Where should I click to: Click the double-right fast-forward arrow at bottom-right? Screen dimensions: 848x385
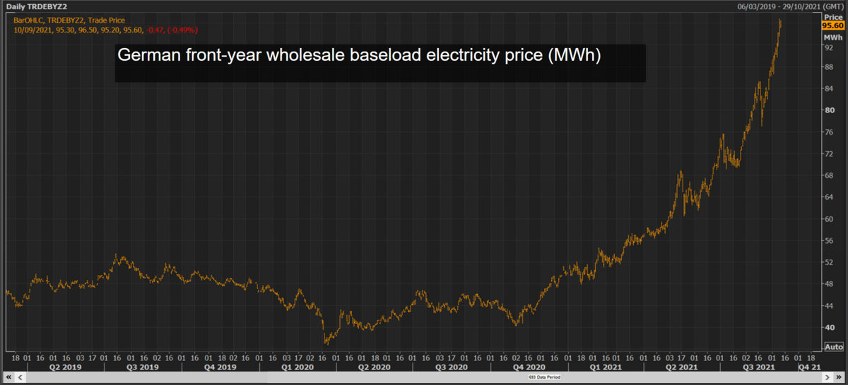840,379
